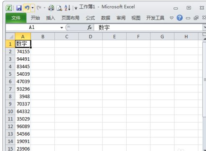Select column B header
Screen dimensions: 206x151
43,37
